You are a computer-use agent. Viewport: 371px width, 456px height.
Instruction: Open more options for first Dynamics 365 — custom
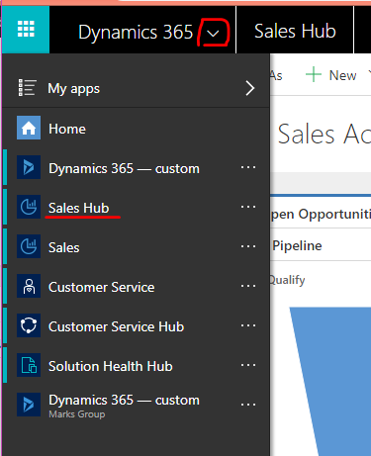pyautogui.click(x=248, y=167)
